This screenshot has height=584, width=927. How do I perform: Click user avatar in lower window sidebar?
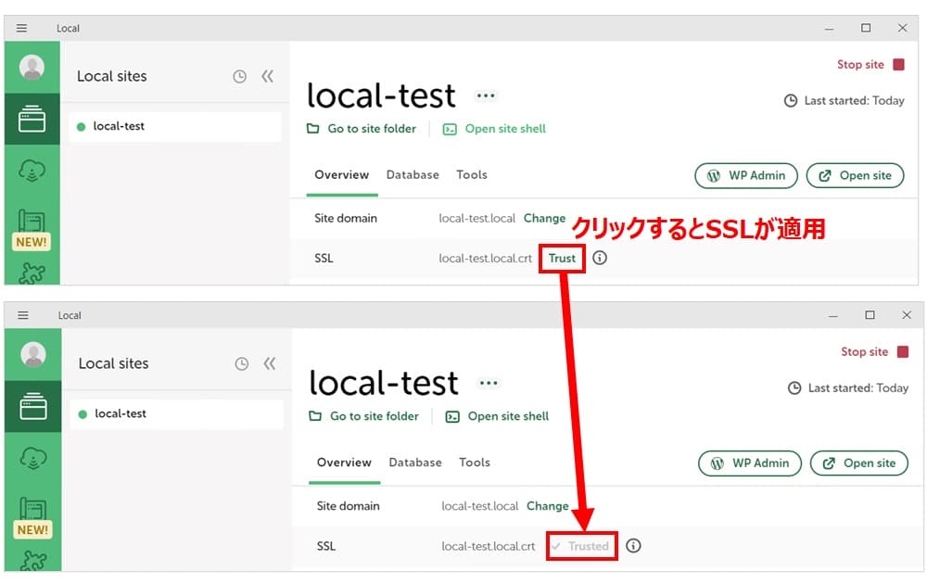[x=33, y=355]
